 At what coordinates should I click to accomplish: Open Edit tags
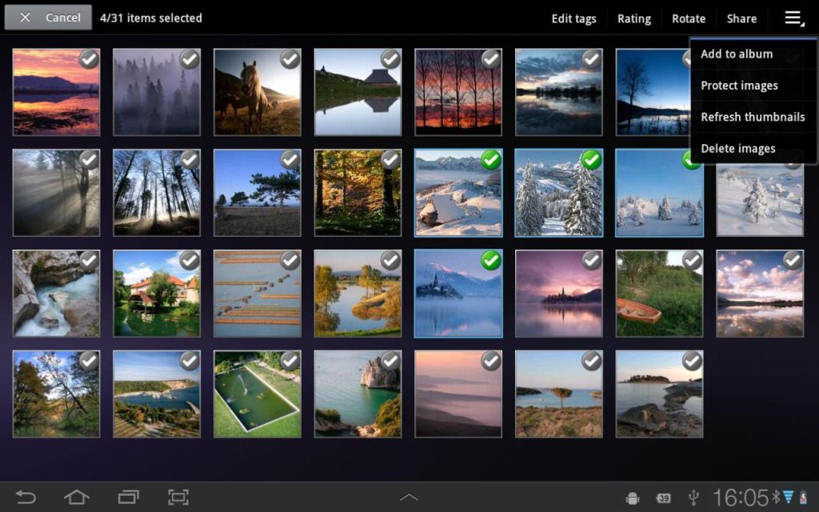click(x=573, y=19)
